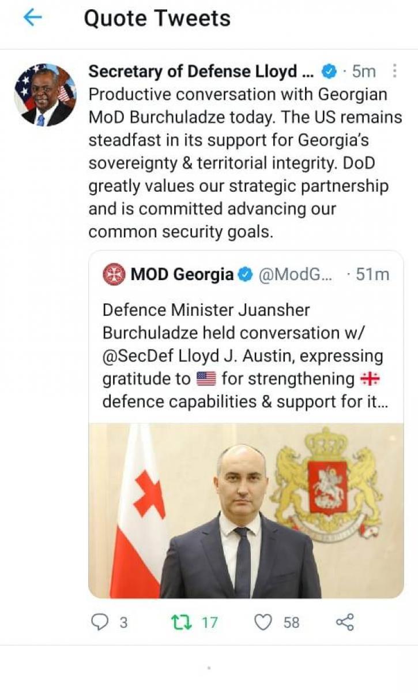Viewport: 418px width, 693px height.
Task: Tap the back arrow icon
Action: (x=32, y=18)
